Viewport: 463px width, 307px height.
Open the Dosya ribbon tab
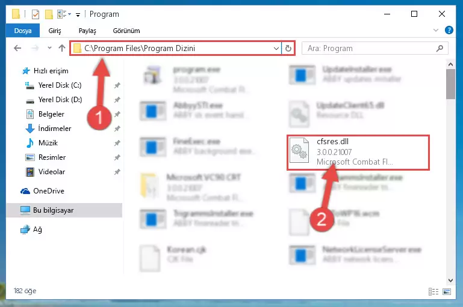coord(23,31)
